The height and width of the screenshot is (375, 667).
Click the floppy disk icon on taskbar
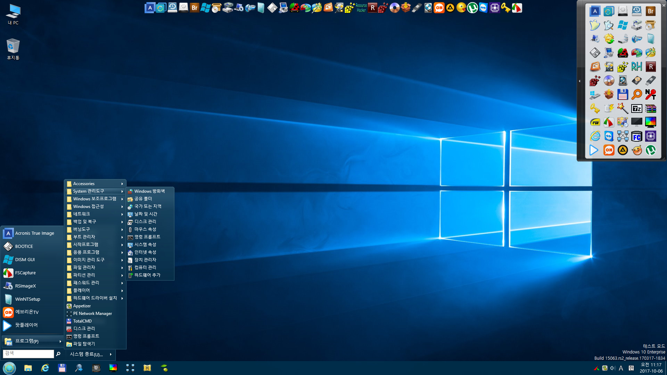(x=62, y=368)
